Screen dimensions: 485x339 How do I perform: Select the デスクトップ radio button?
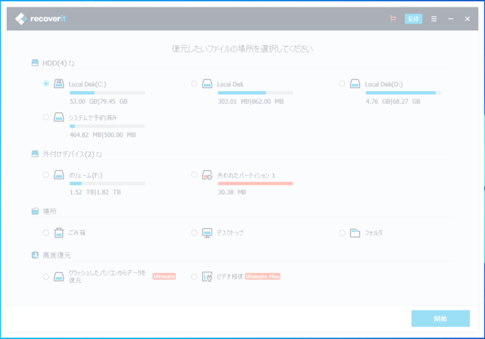click(194, 233)
